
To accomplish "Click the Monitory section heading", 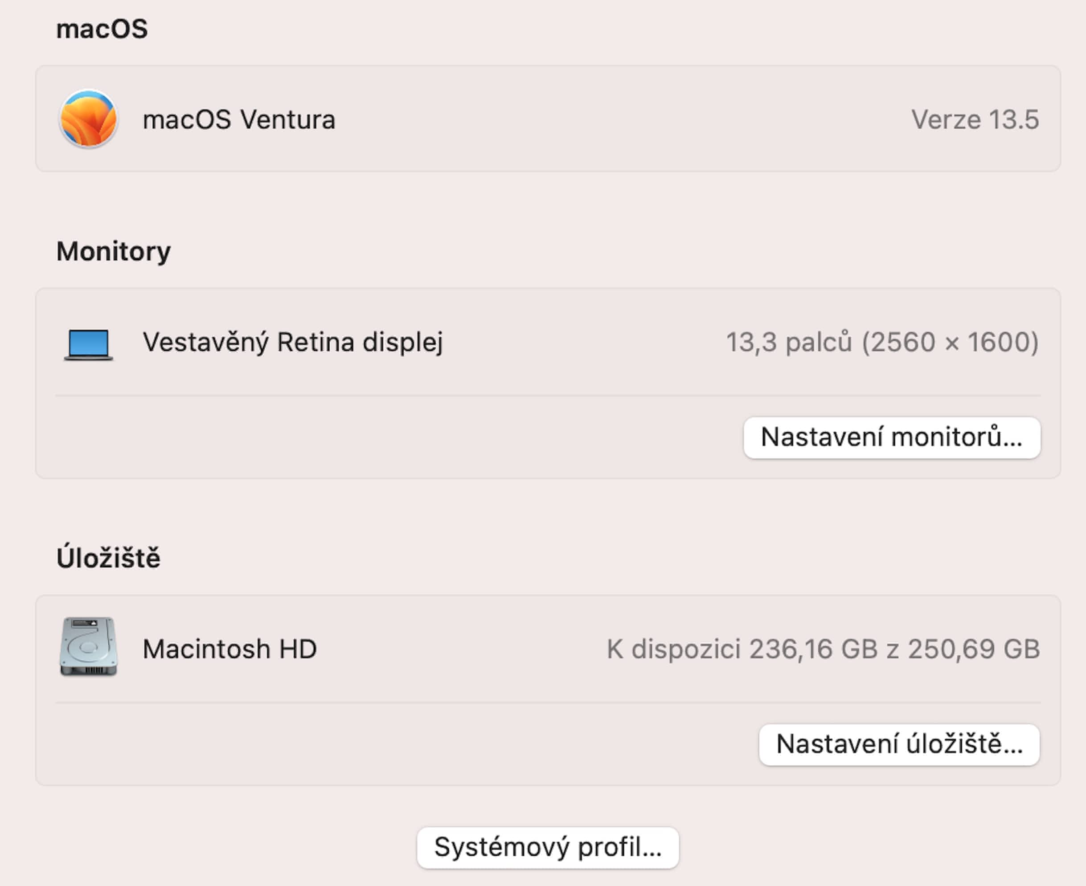I will 113,251.
